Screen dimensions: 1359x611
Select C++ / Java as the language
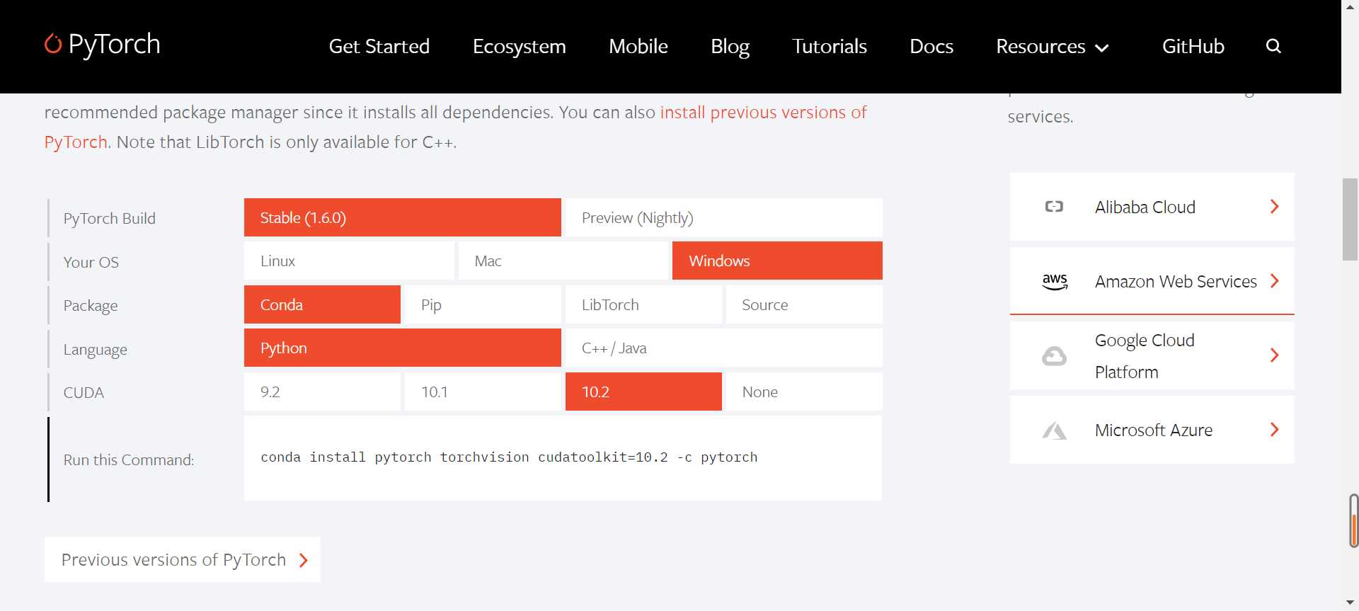724,348
